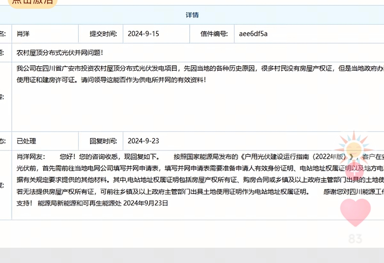This screenshot has height=263, width=384.
Task: Click the signature 能源局新能源和可再生能源处
Action: pyautogui.click(x=79, y=203)
